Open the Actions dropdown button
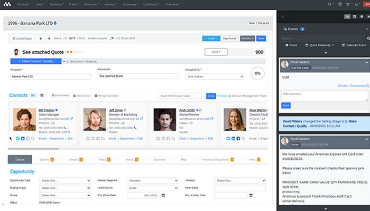Screen dimensions: 370x211 point(247,39)
